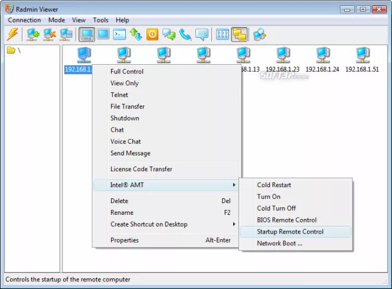Choose Send Message in context menu
The height and width of the screenshot is (289, 392).
tap(167, 153)
